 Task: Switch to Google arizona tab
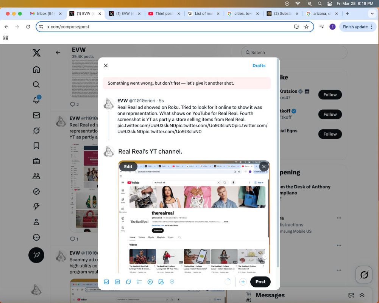[322, 14]
